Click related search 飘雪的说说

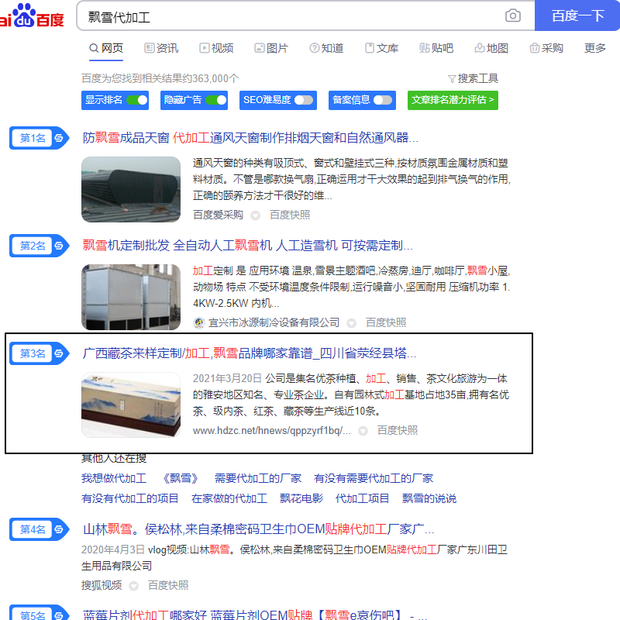(429, 498)
